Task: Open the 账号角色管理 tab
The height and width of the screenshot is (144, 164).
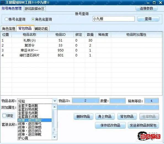Action: pyautogui.click(x=12, y=8)
